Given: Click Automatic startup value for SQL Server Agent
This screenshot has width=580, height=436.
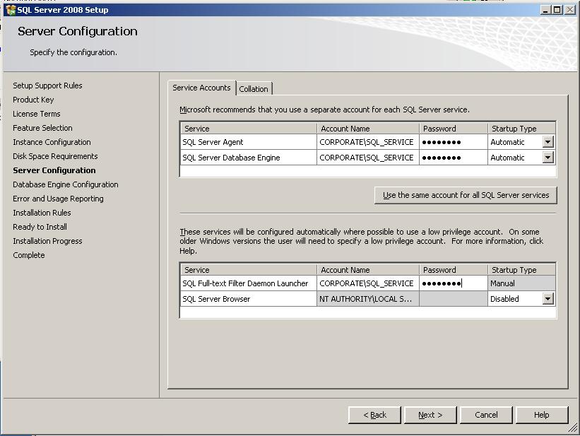Looking at the screenshot, I should point(507,142).
